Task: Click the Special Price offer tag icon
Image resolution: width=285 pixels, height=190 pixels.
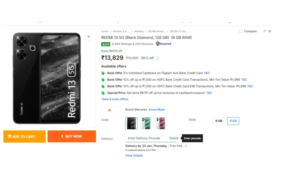Action: coord(103,93)
